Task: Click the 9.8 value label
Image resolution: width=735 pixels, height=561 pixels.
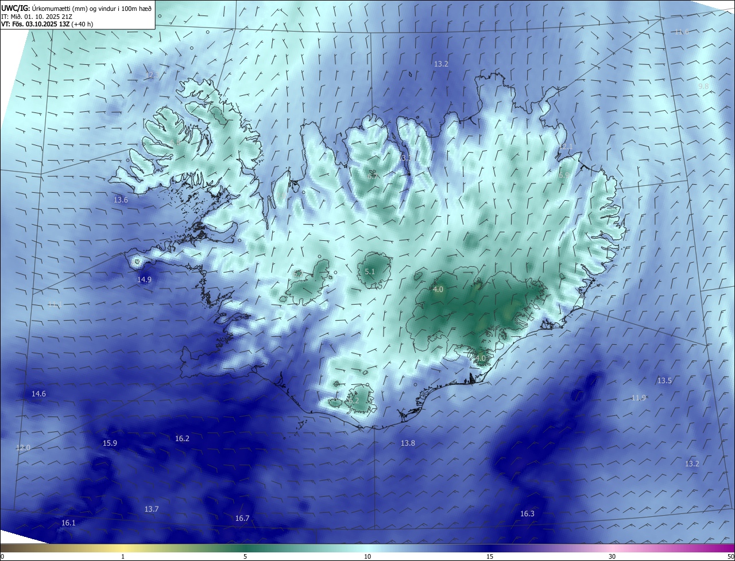Action: click(x=703, y=87)
